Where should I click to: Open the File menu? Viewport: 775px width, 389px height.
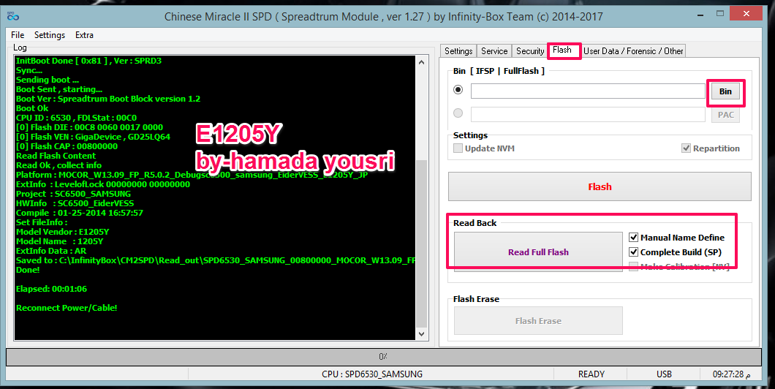18,35
